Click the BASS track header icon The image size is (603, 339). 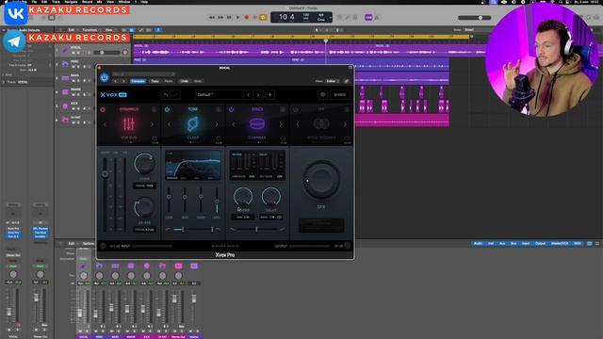pyautogui.click(x=65, y=78)
